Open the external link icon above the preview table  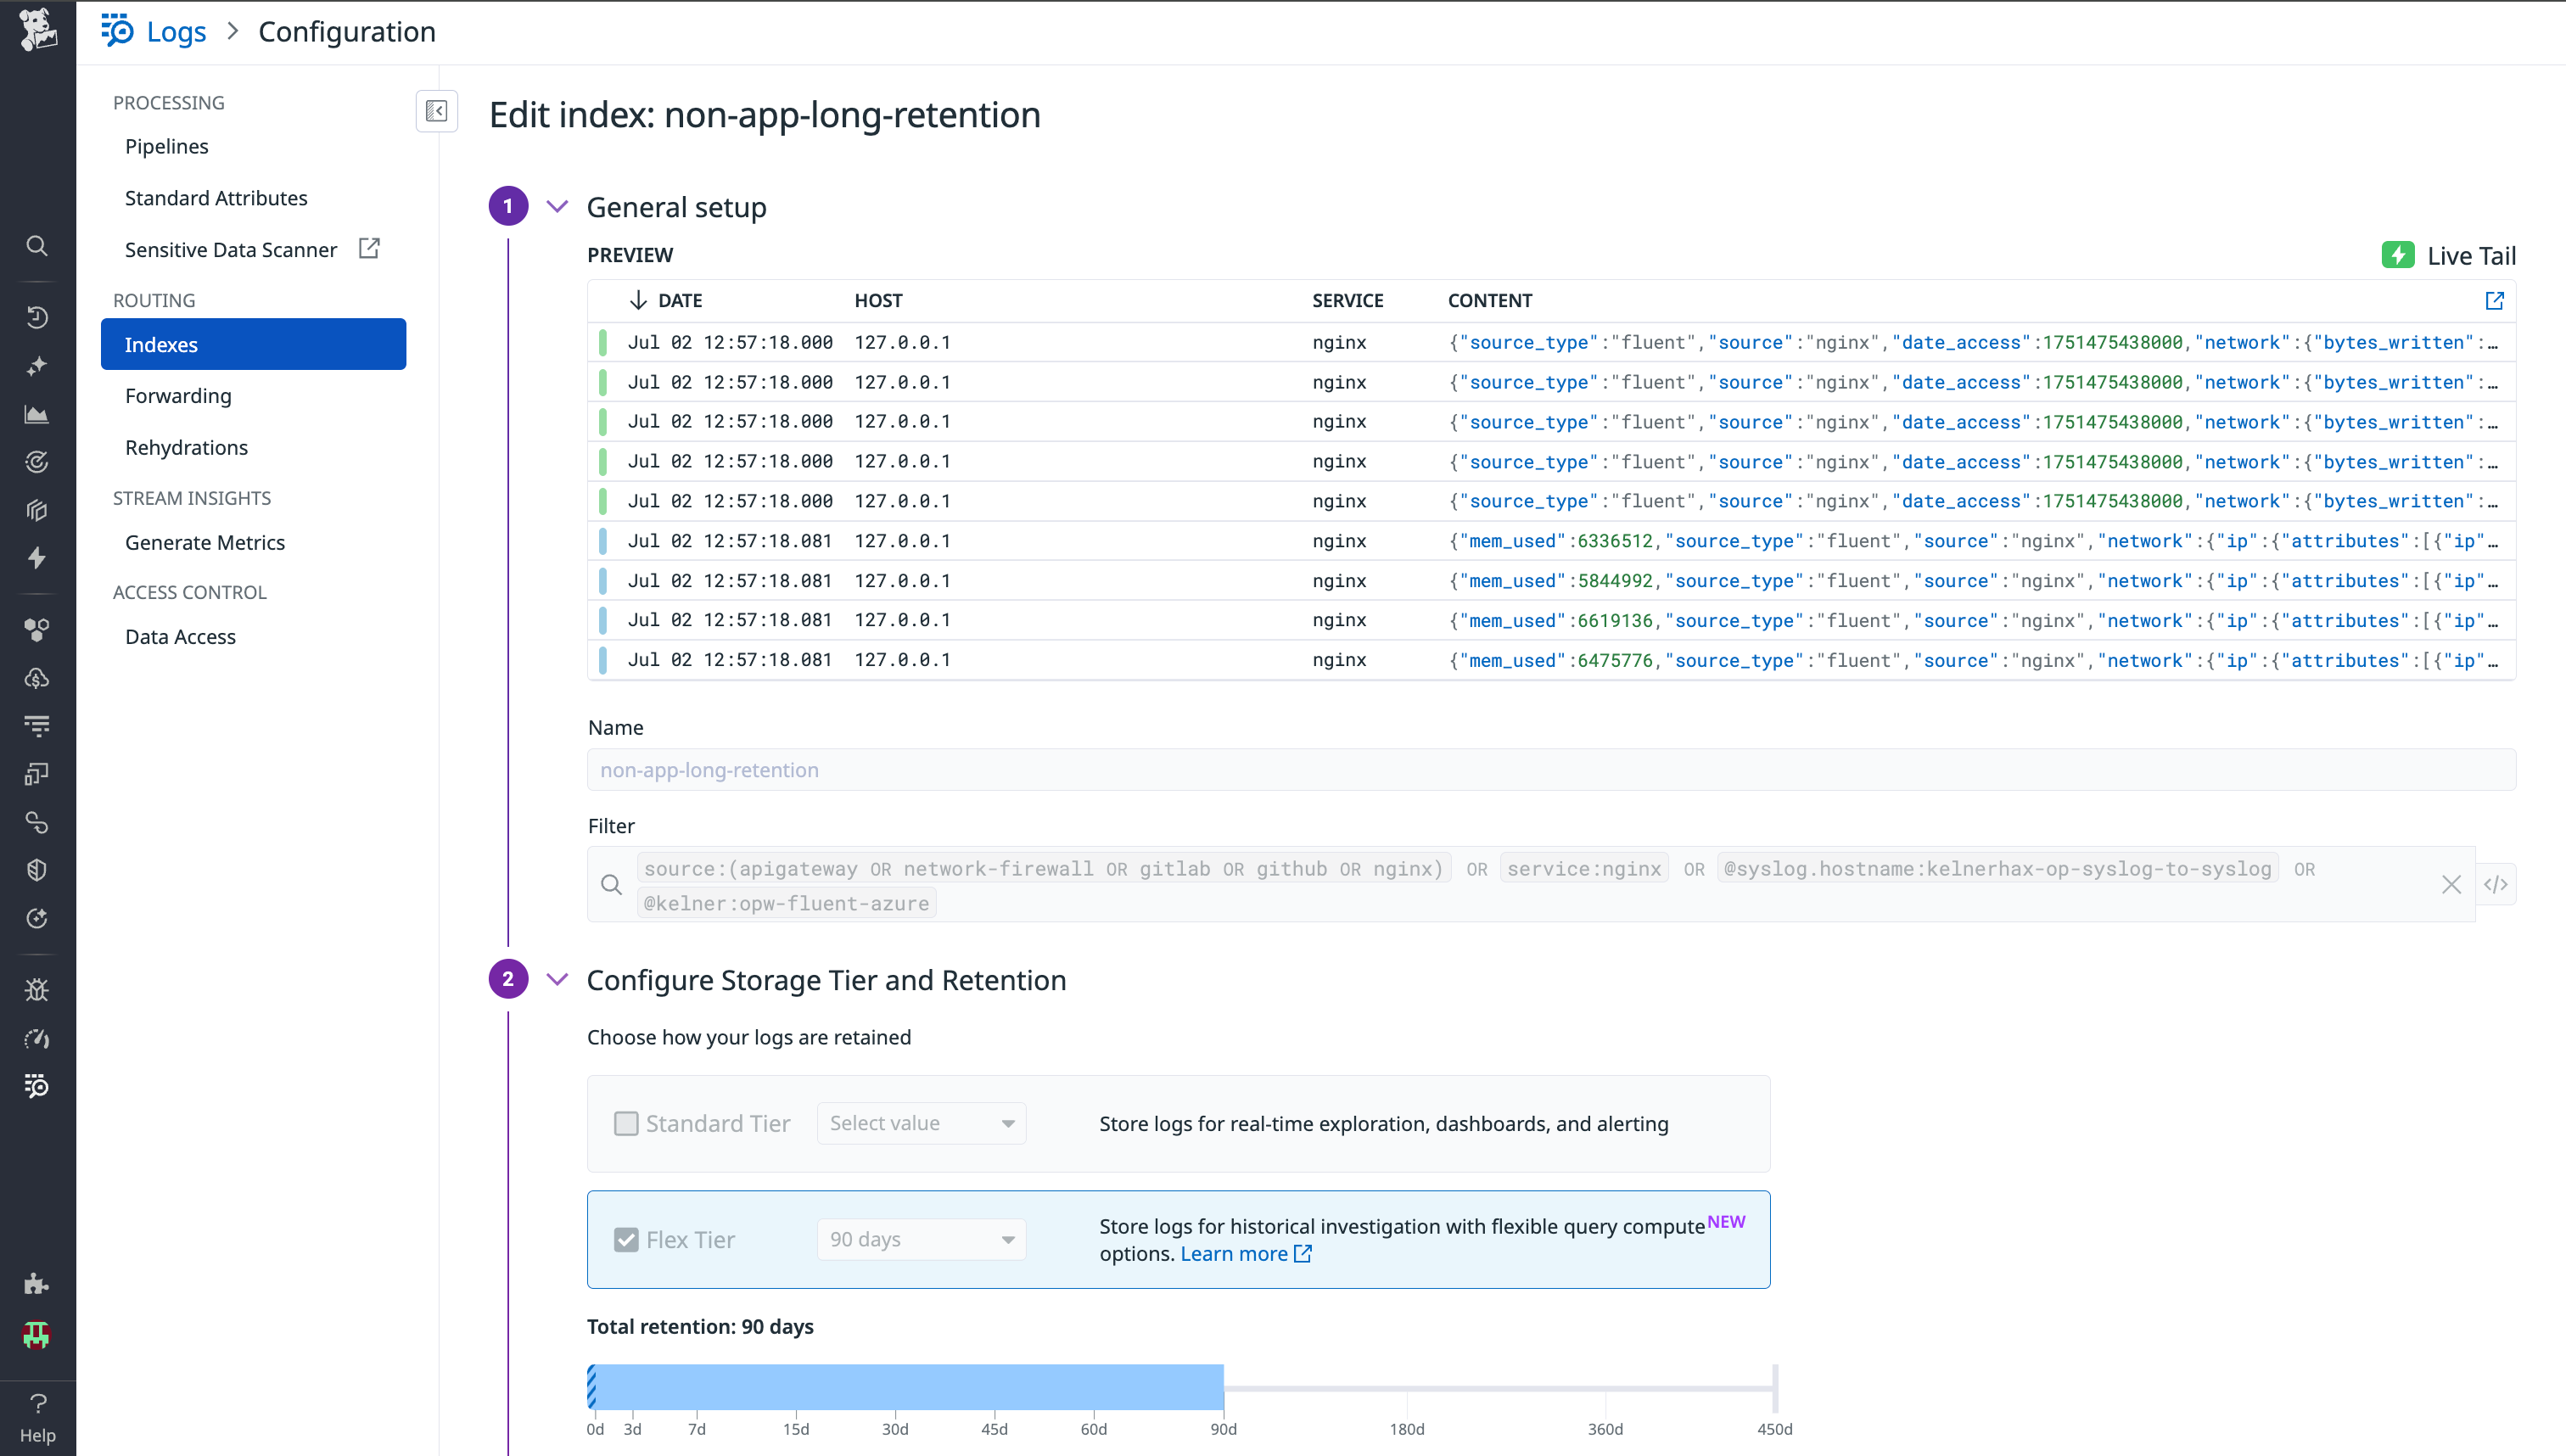pos(2495,300)
